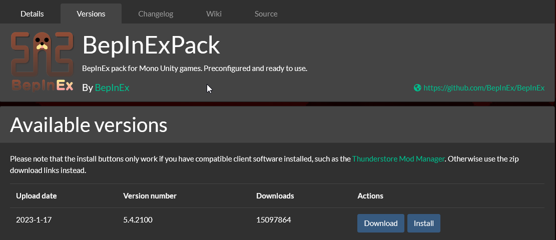Switch to the Changelog tab
Screen dimensions: 556x240
click(156, 13)
